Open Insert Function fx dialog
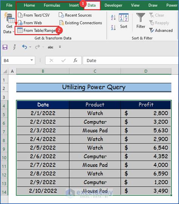Viewport: 179px width, 204px height. click(75, 60)
